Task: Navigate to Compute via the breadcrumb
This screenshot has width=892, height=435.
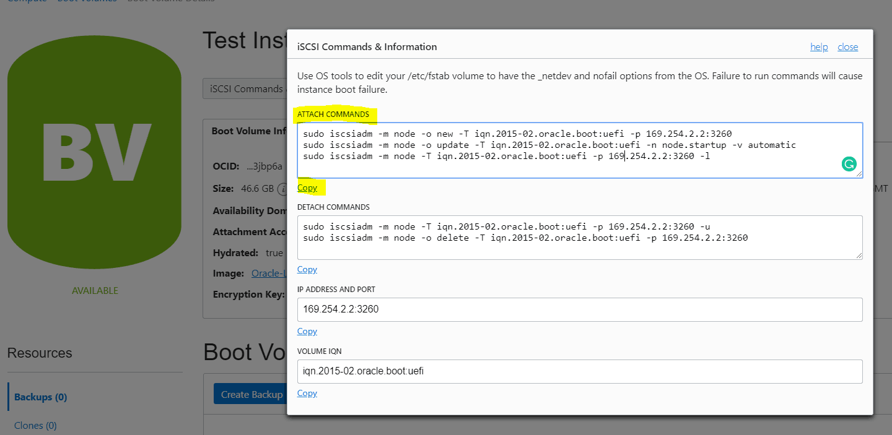Action: [26, 1]
